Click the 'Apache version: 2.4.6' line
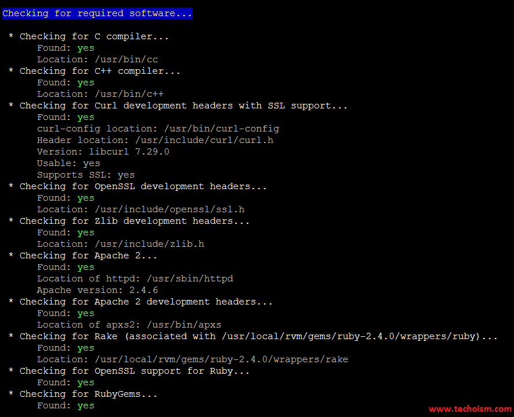 pos(97,290)
